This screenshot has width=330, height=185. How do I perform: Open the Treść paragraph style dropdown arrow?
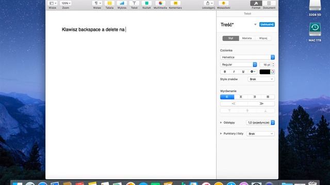(x=255, y=25)
